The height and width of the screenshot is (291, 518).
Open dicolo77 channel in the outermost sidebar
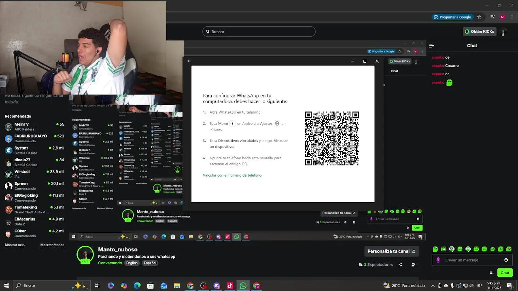pos(34,162)
